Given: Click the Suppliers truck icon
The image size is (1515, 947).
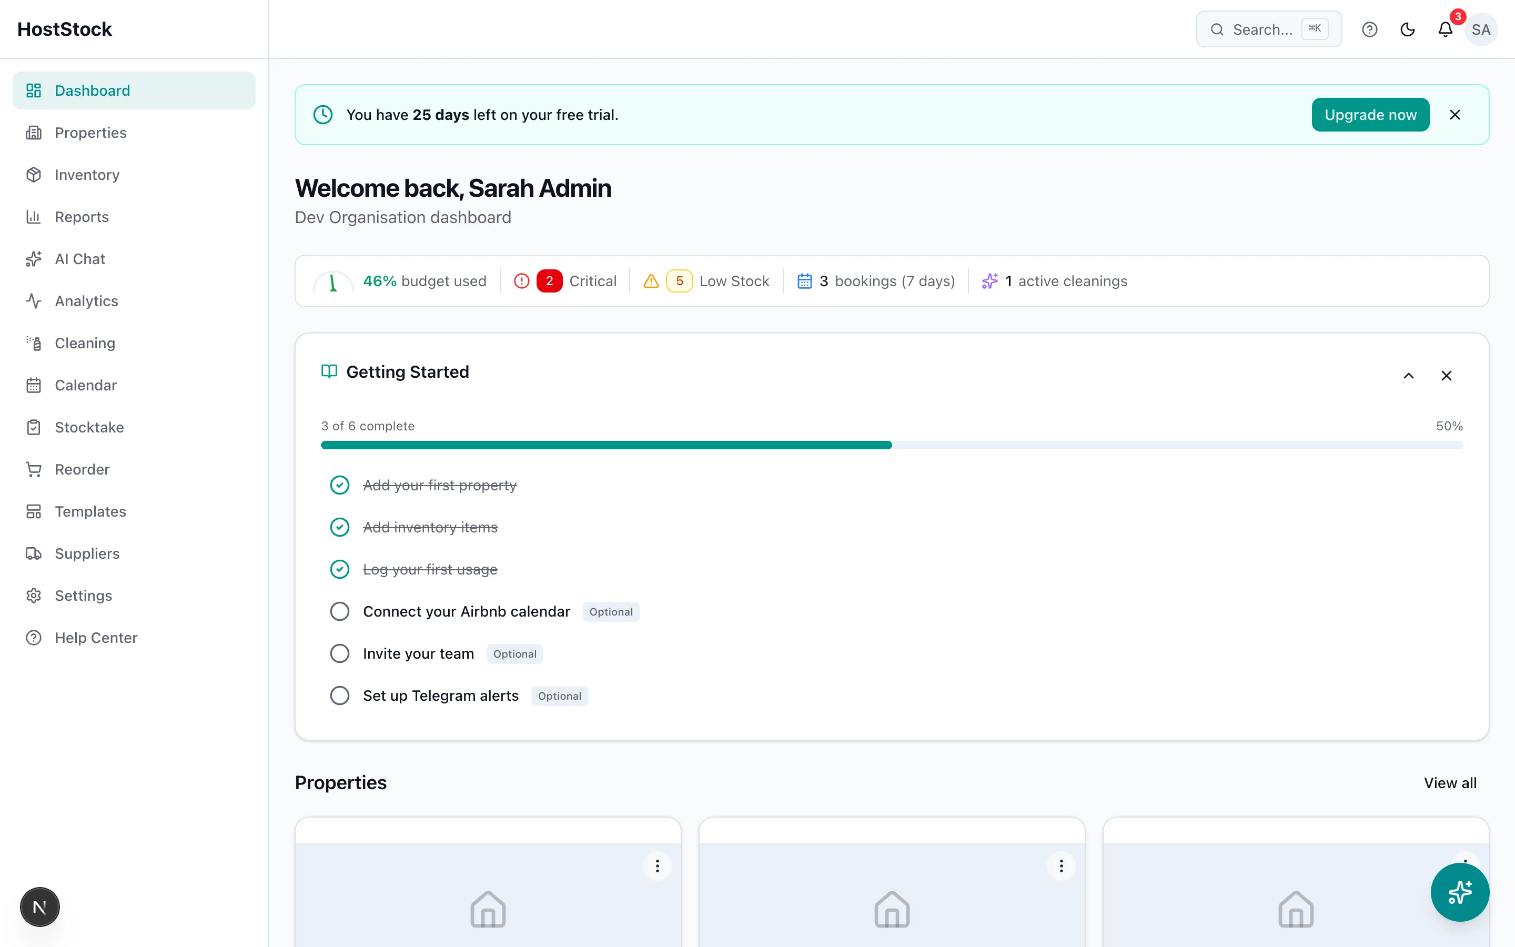Looking at the screenshot, I should pos(34,553).
